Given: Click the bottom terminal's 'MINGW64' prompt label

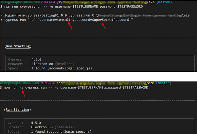Looking at the screenshot, I should 48,83.
